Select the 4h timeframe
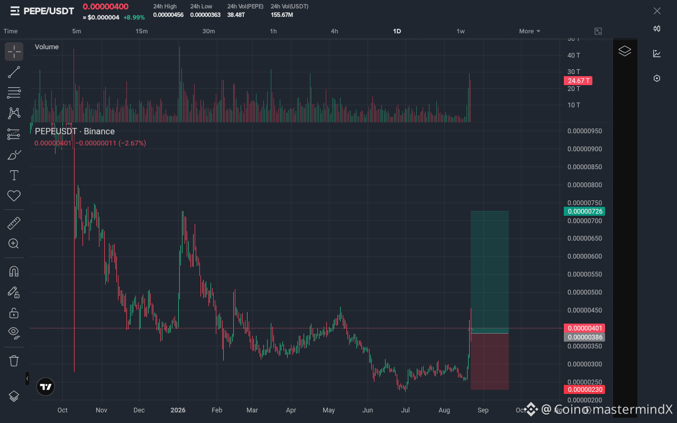Image resolution: width=677 pixels, height=423 pixels. point(335,31)
